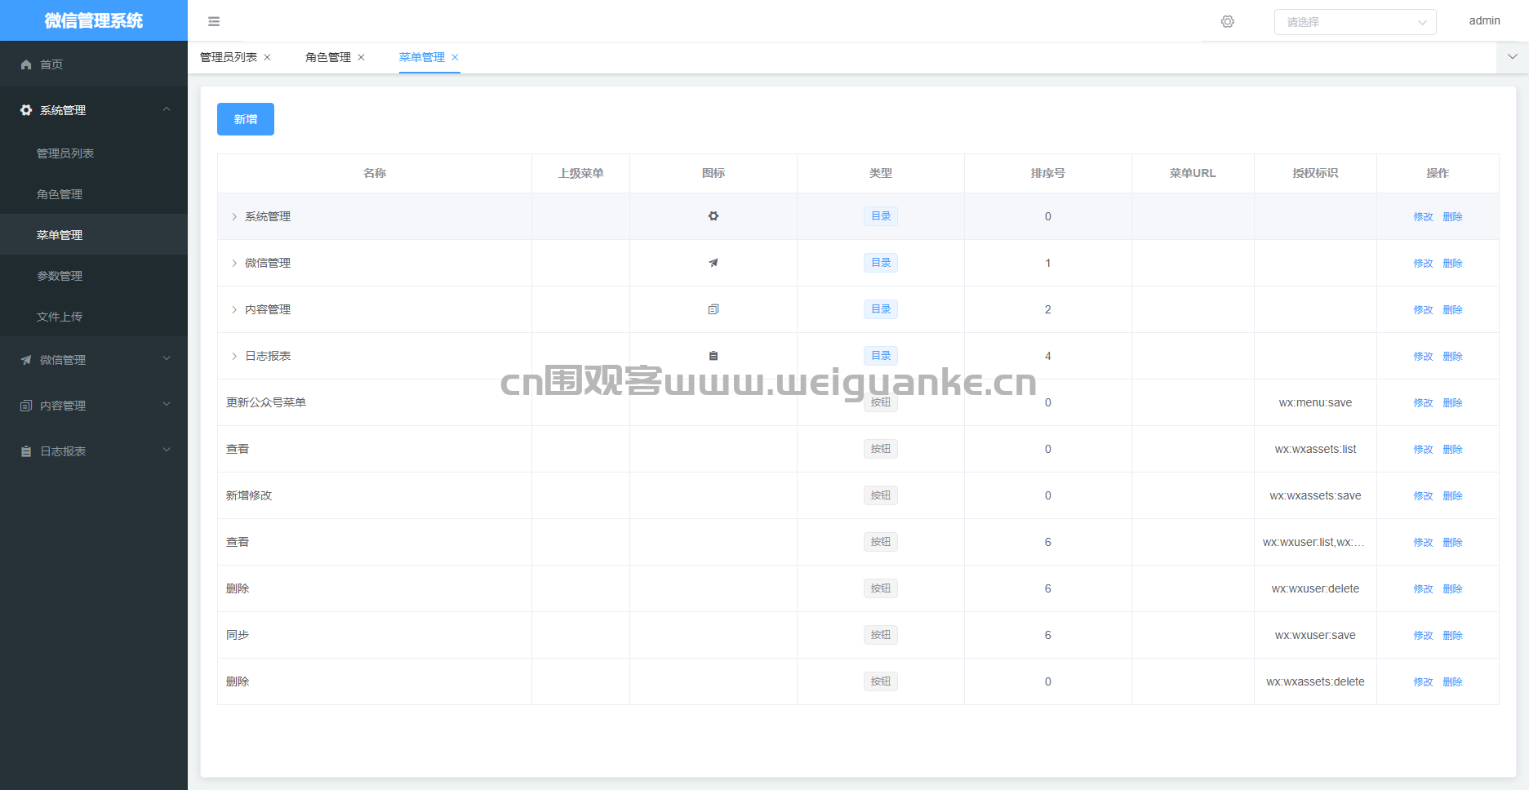Click the wx:wxassets:list cell
This screenshot has width=1529, height=790.
[1315, 449]
